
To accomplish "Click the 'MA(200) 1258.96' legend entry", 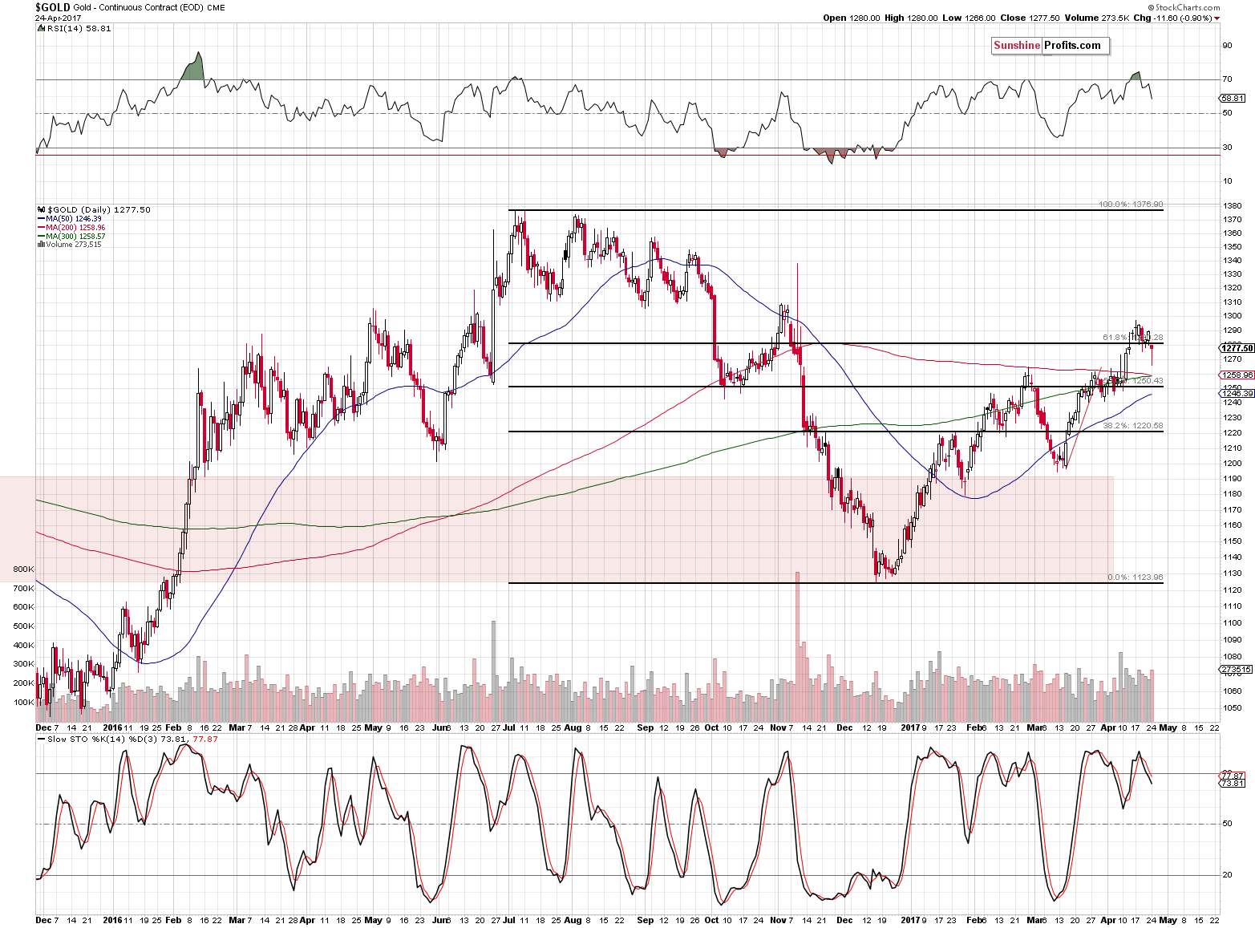I will (75, 228).
